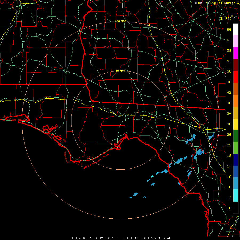Click the '42' legend value
The image size is (240, 240).
tap(229, 93)
